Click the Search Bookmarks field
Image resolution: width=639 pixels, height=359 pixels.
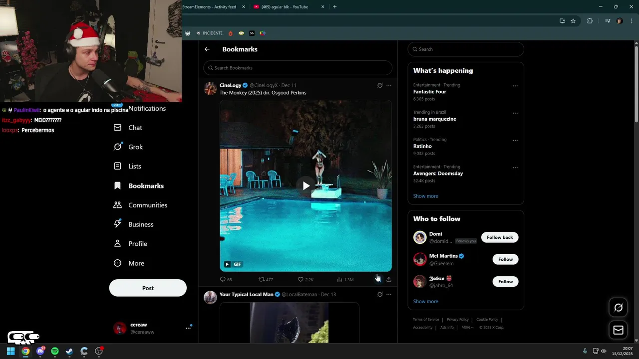point(298,68)
